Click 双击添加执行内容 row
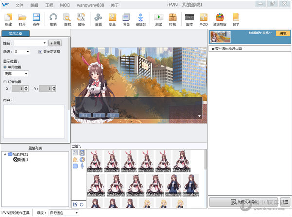This screenshot has height=217, width=292. (250, 49)
